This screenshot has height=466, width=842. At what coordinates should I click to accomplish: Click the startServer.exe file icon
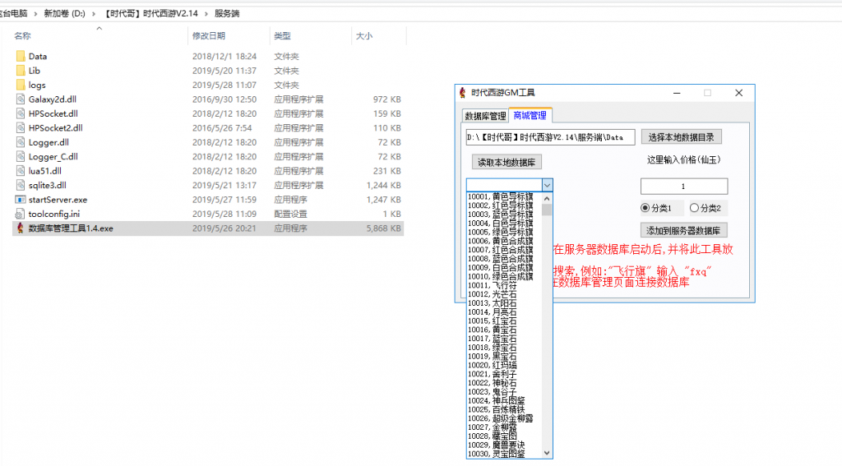(21, 200)
